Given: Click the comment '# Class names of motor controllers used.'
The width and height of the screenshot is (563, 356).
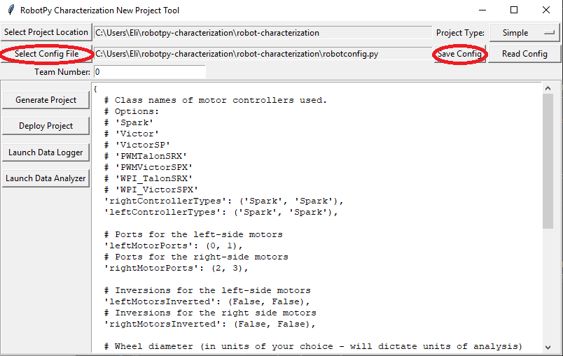Looking at the screenshot, I should coord(216,100).
